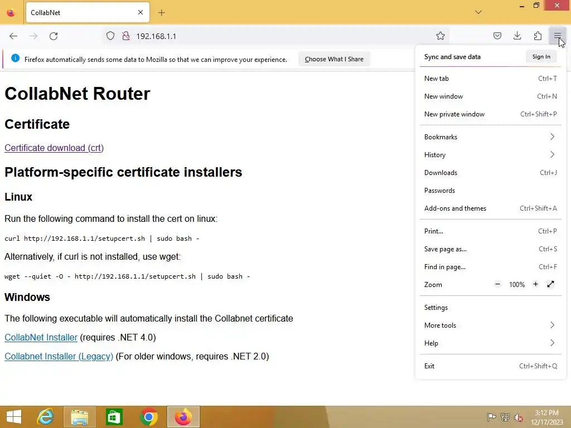Open Certificate download (crt) link
The width and height of the screenshot is (571, 428).
54,148
